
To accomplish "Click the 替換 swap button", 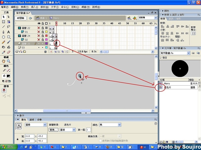I will 54,130.
